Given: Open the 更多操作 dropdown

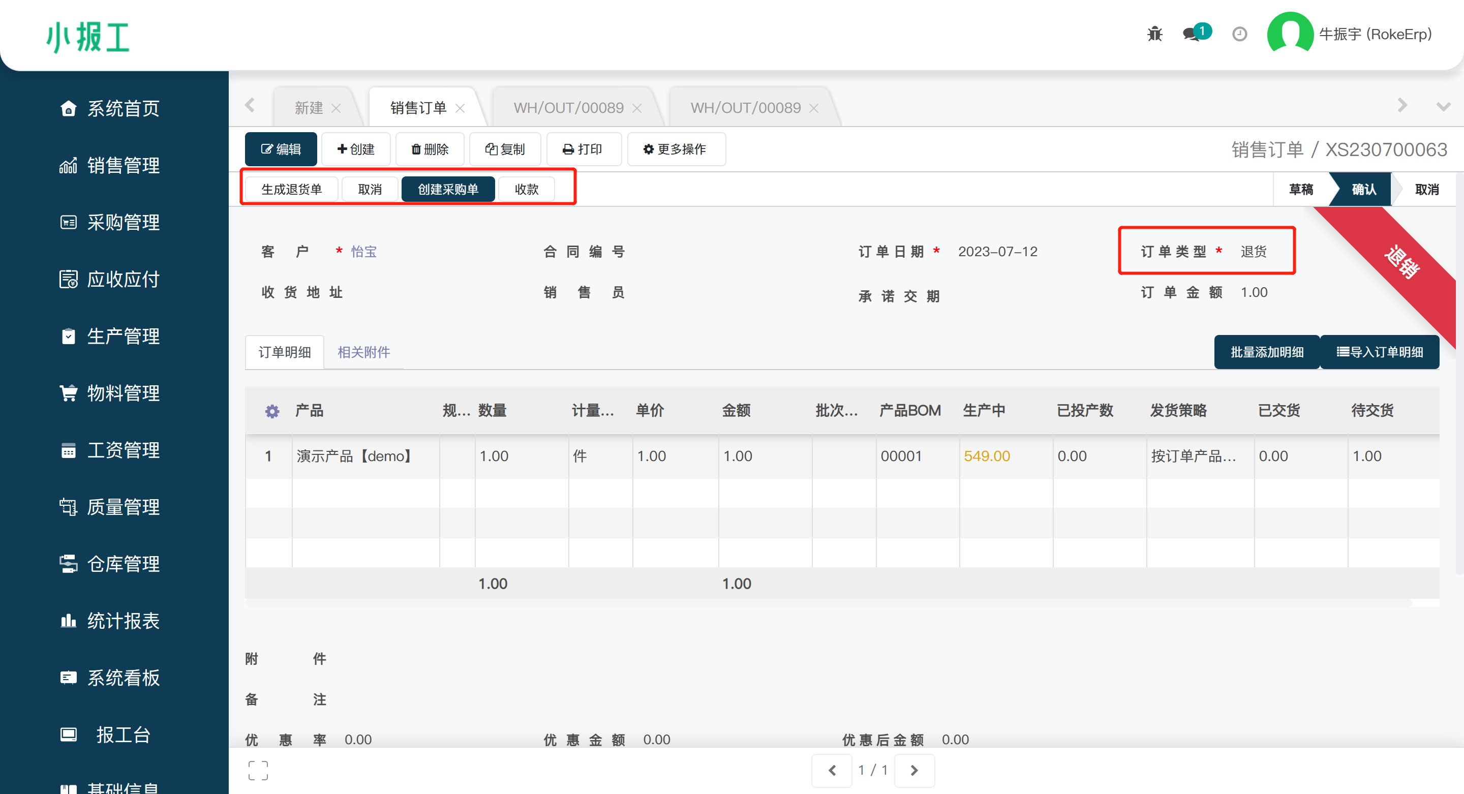Looking at the screenshot, I should (675, 149).
